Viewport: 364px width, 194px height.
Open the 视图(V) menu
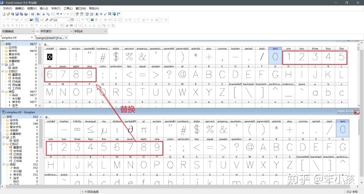coord(32,9)
